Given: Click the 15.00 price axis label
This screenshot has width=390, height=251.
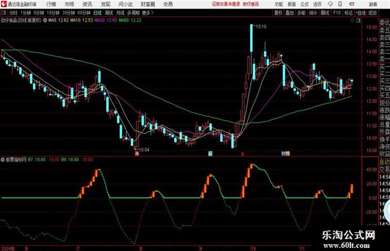Looking at the screenshot, I should click(371, 27).
